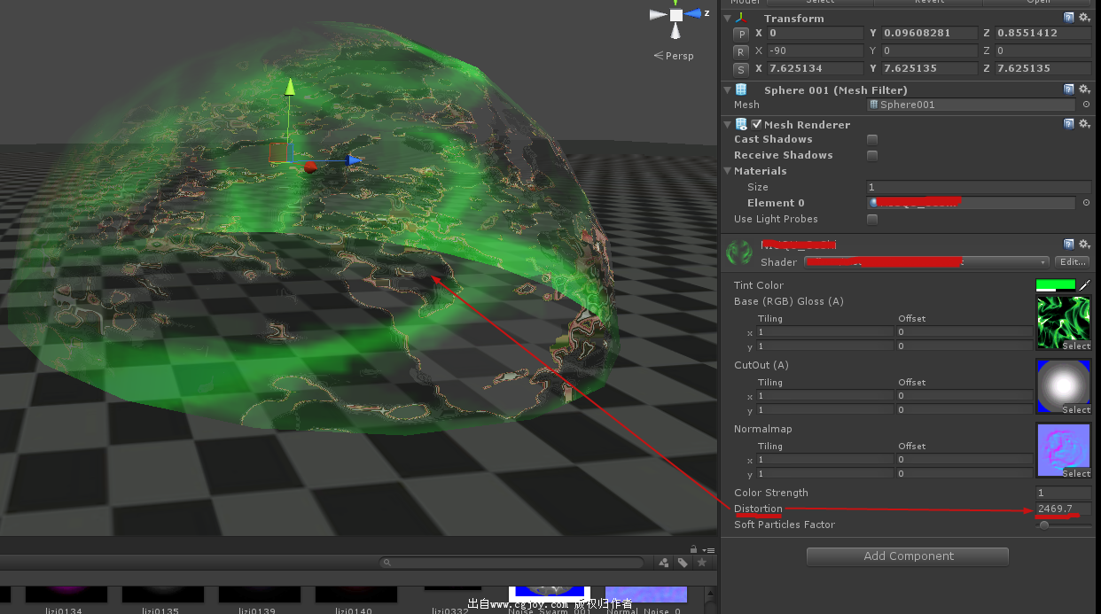
Task: Select a Normalmap texture
Action: (x=1075, y=474)
